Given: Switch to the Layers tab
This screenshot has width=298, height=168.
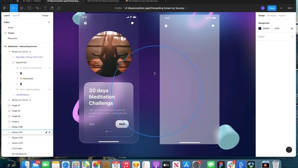Looking at the screenshot, I should click(x=7, y=15).
